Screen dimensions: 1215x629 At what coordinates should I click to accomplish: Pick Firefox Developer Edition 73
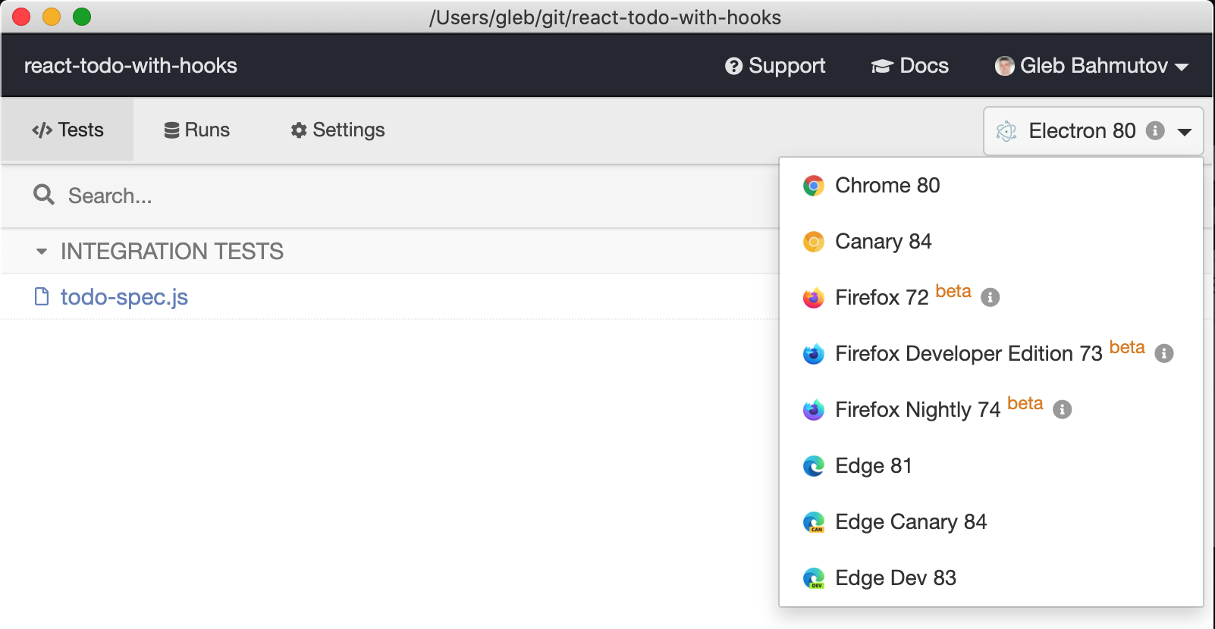pyautogui.click(x=991, y=354)
